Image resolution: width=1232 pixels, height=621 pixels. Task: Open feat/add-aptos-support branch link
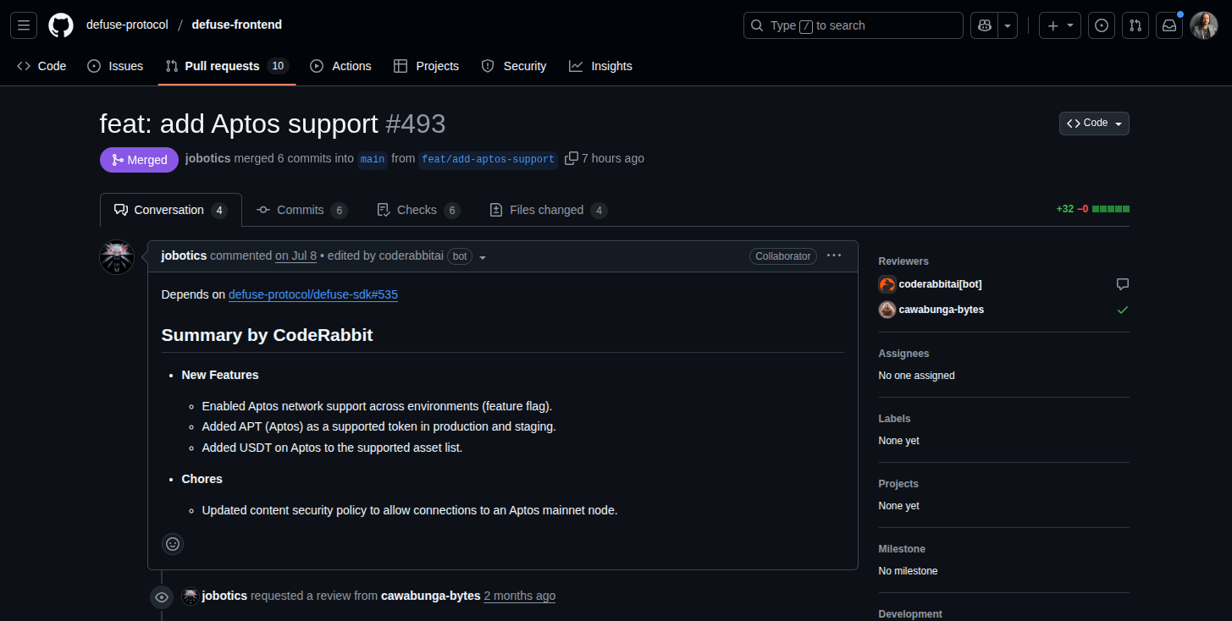488,159
